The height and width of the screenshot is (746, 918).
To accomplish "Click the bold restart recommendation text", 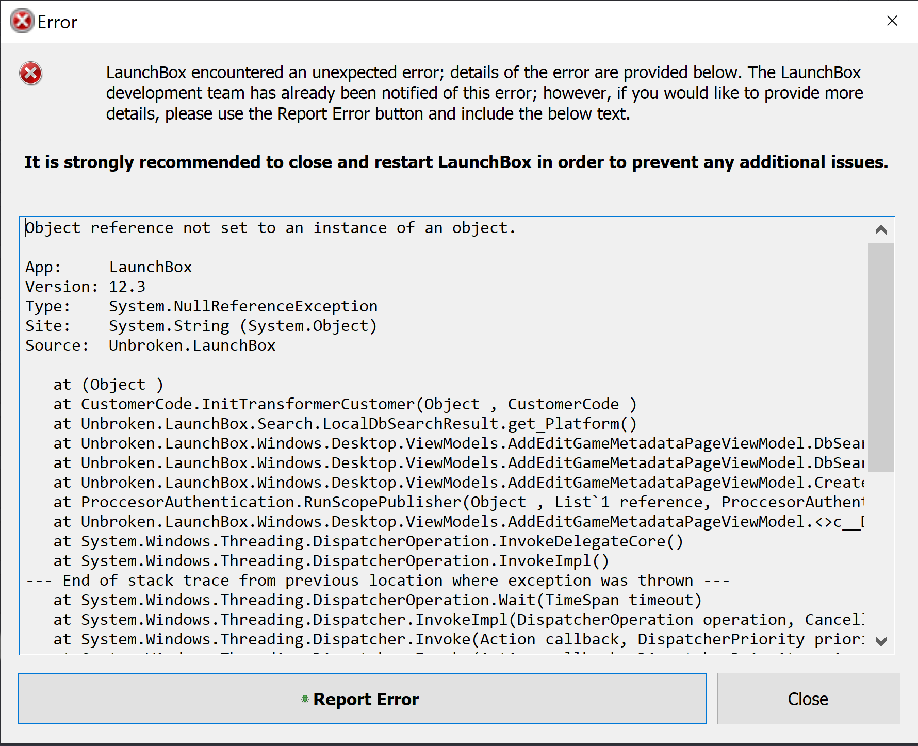I will pos(456,162).
